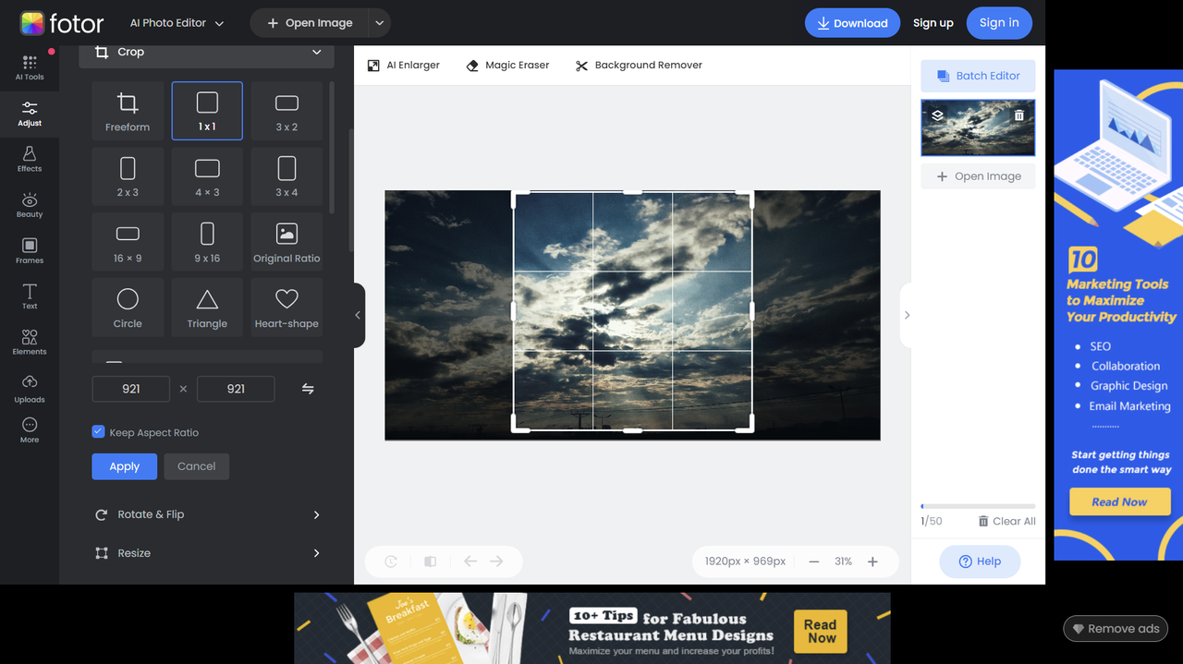Click Read Now in side ad

(1120, 501)
